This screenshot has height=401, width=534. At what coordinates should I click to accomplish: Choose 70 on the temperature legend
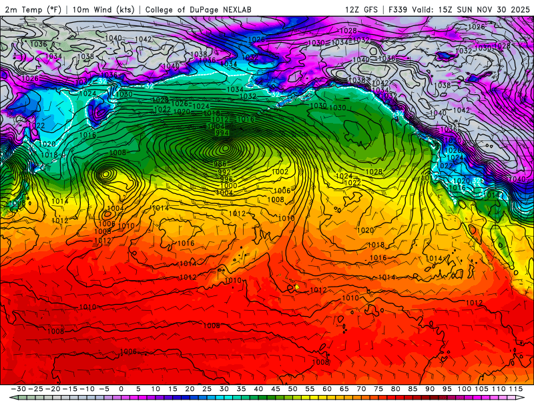(x=361, y=389)
